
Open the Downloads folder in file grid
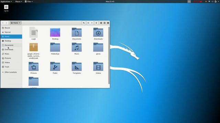98,32
